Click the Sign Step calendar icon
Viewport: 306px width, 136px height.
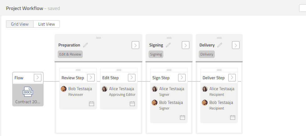coord(182,117)
